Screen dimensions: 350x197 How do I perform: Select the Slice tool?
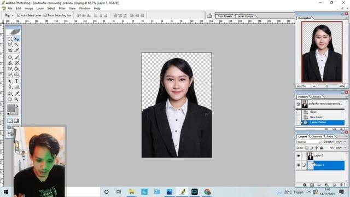[x=16, y=50]
